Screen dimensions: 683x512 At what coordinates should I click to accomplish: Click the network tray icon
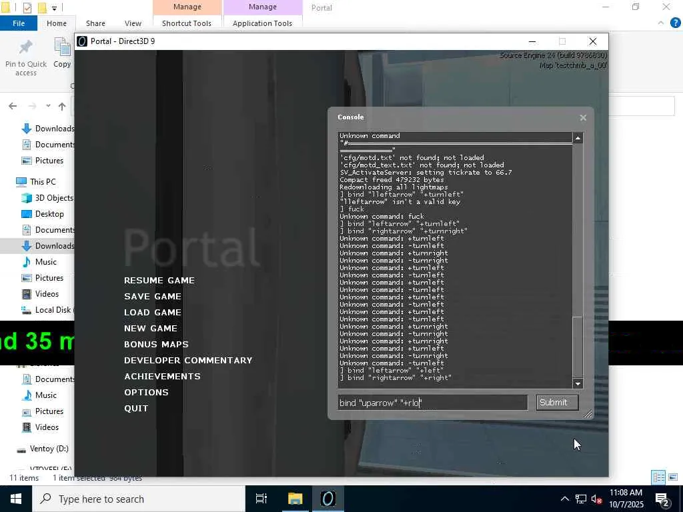[581, 499]
